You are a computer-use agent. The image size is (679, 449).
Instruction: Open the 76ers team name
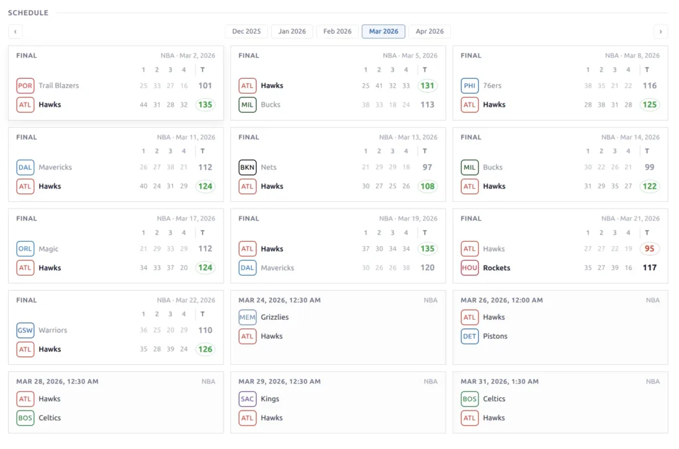tap(492, 85)
